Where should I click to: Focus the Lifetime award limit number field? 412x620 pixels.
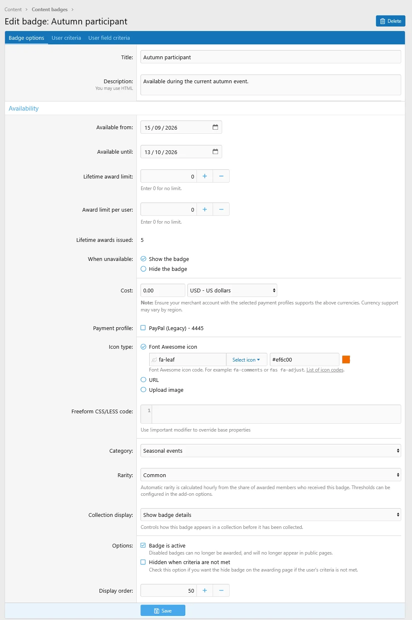tap(169, 176)
